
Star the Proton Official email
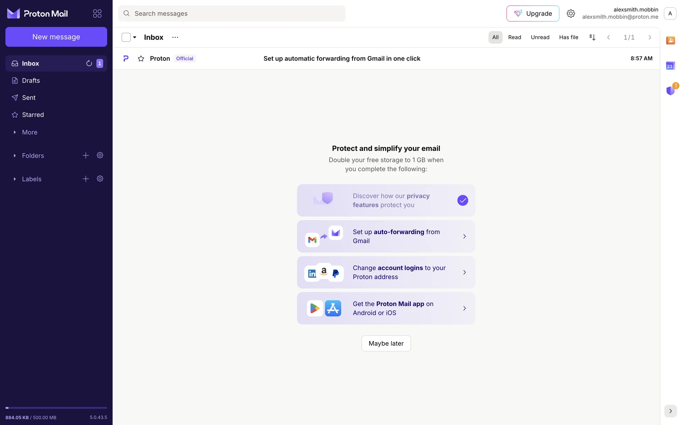click(141, 58)
